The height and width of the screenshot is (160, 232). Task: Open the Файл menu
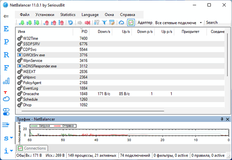coord(25,14)
